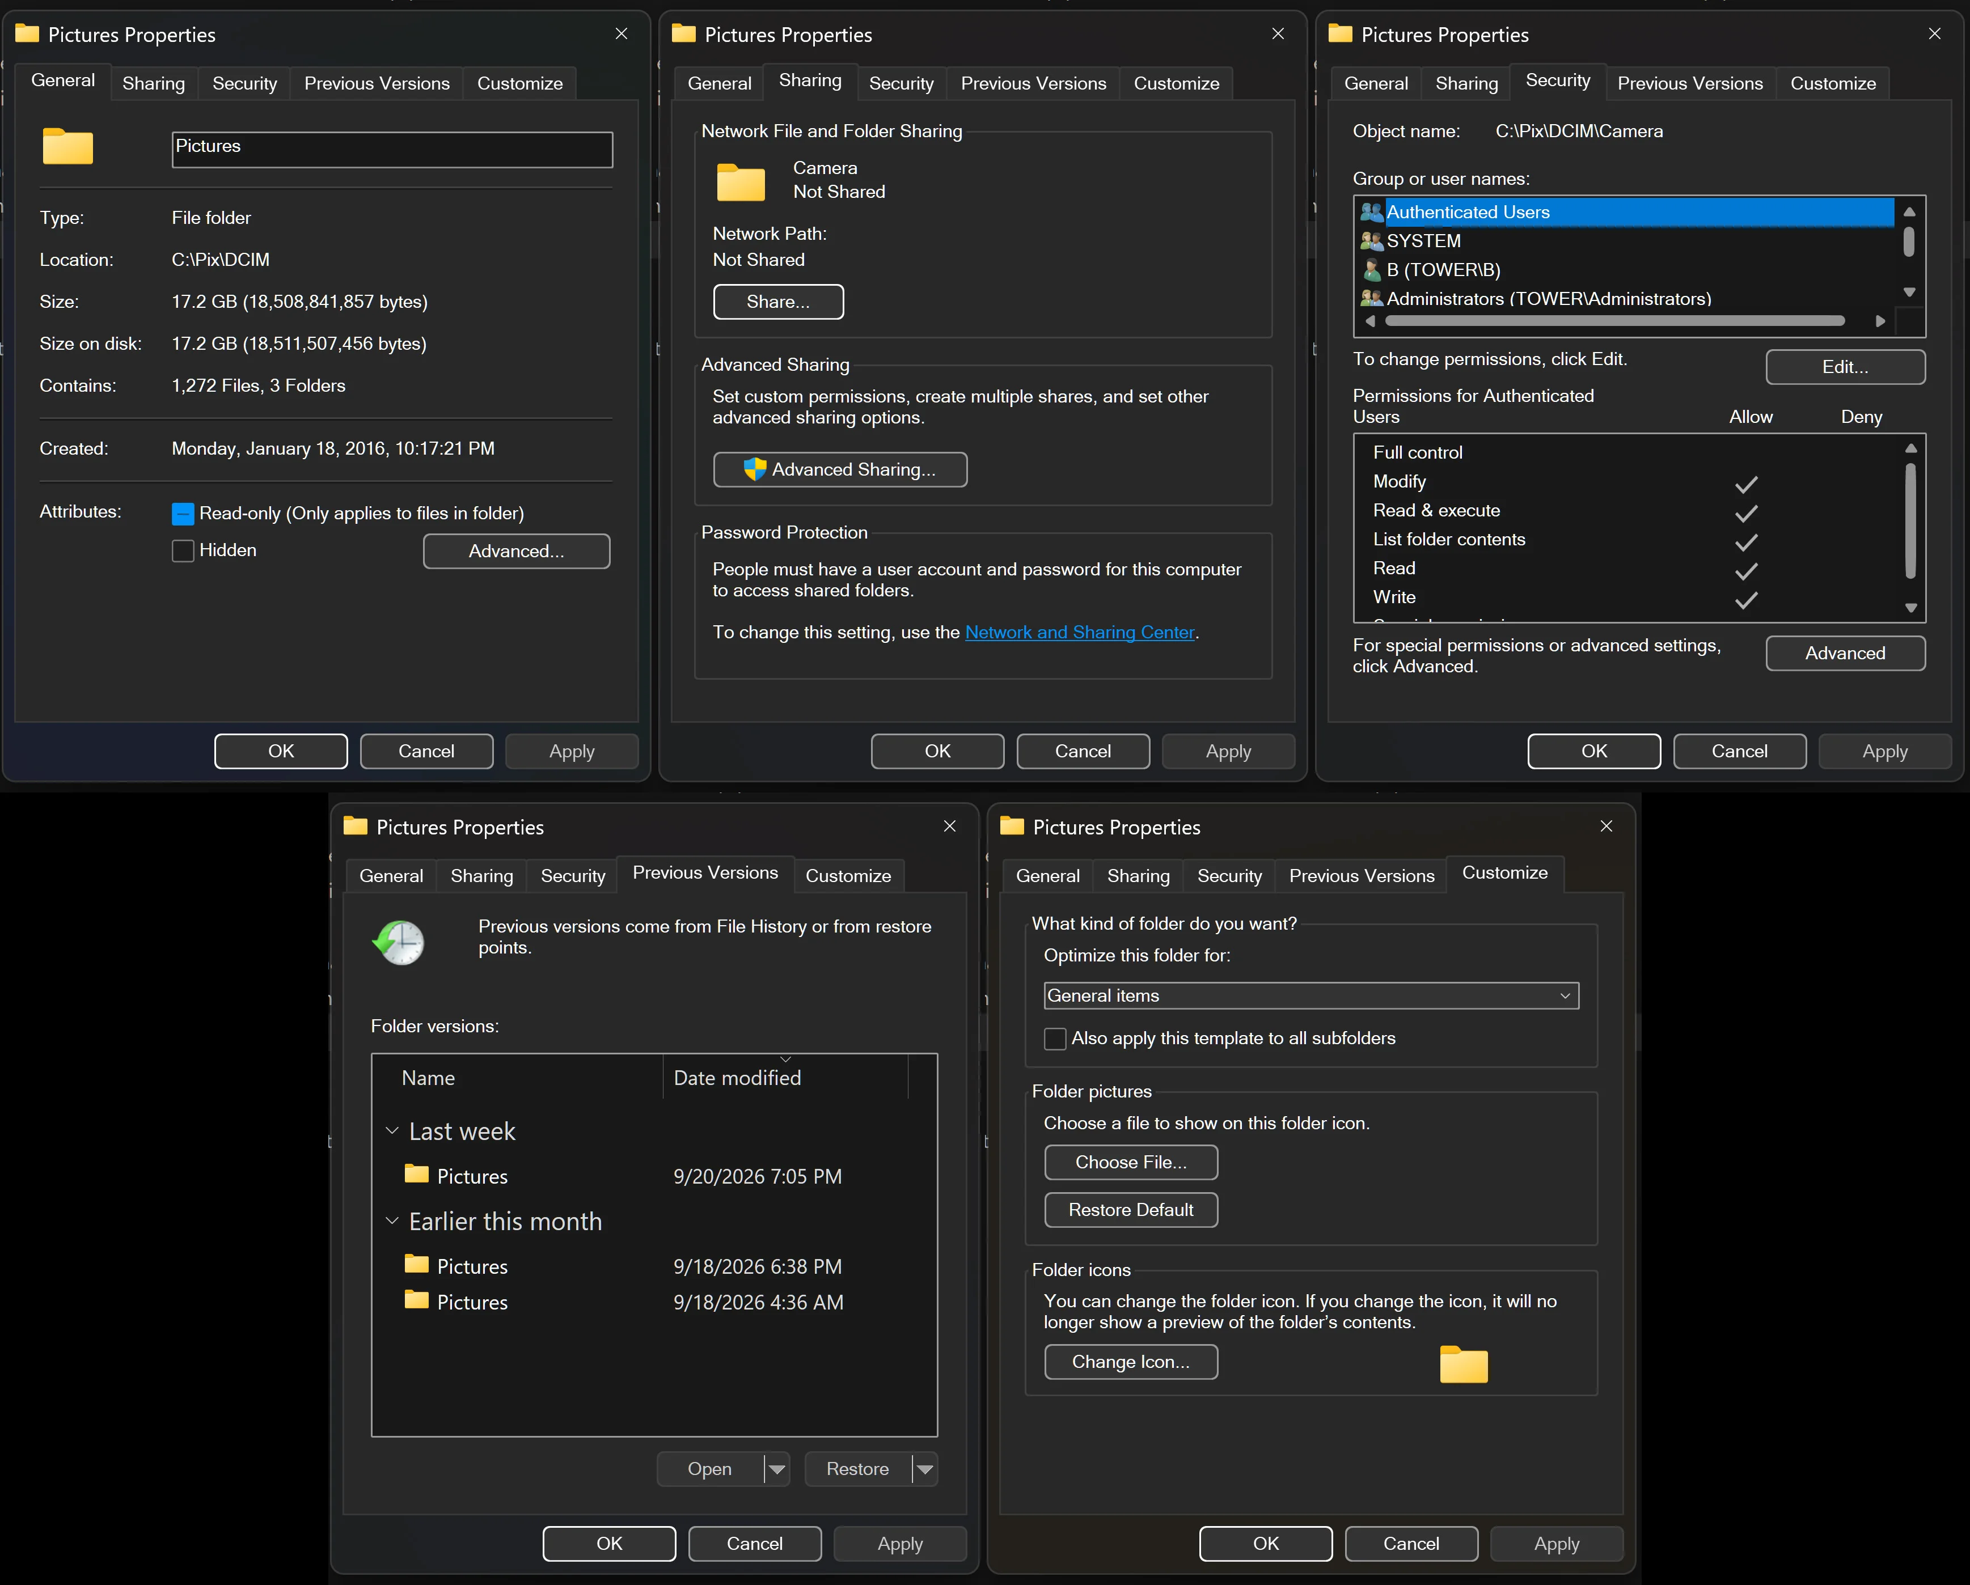This screenshot has height=1585, width=1970.
Task: Switch to the Customize tab in General dialog
Action: tap(520, 83)
